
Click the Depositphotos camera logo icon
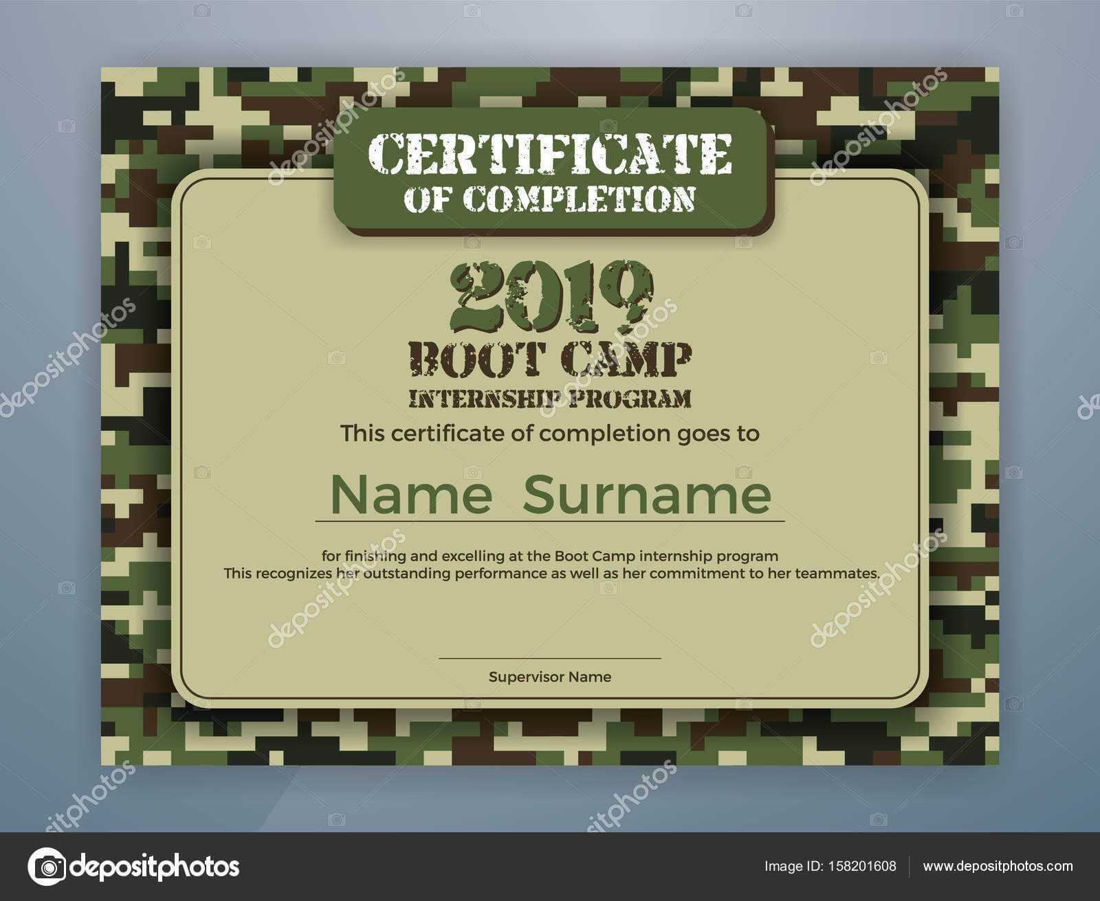click(x=47, y=867)
